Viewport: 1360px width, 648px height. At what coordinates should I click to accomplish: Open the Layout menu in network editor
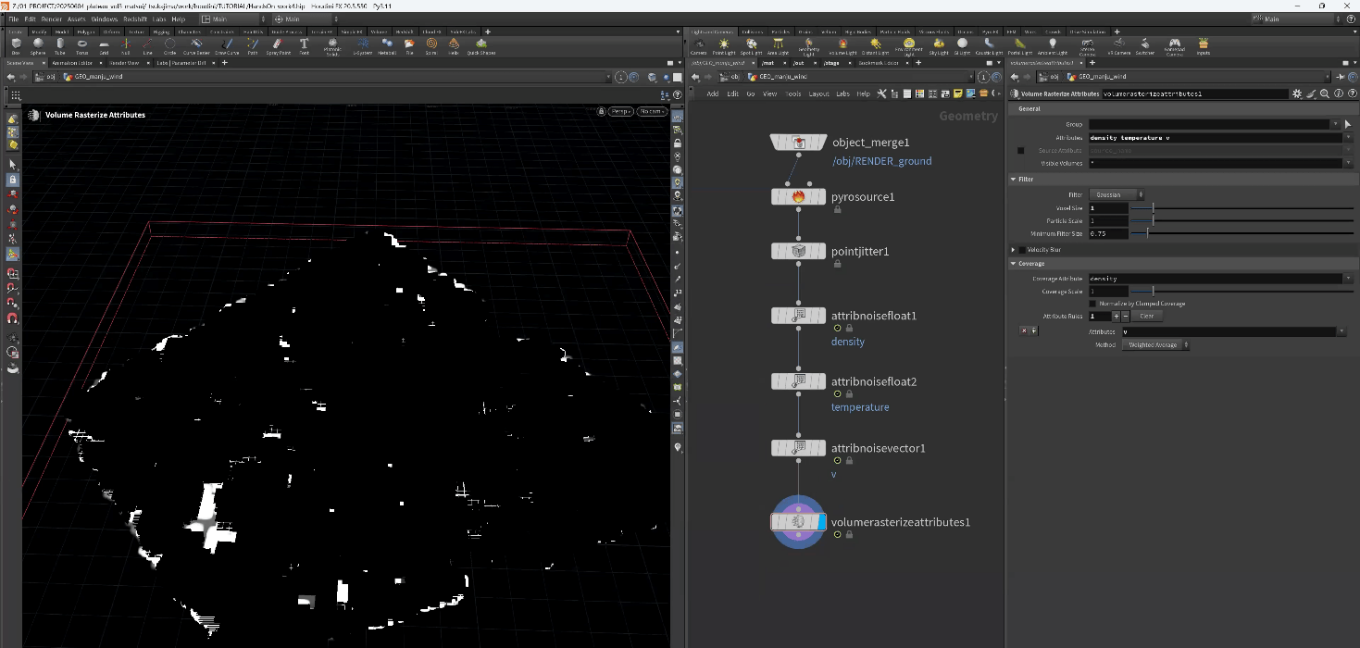tap(818, 93)
